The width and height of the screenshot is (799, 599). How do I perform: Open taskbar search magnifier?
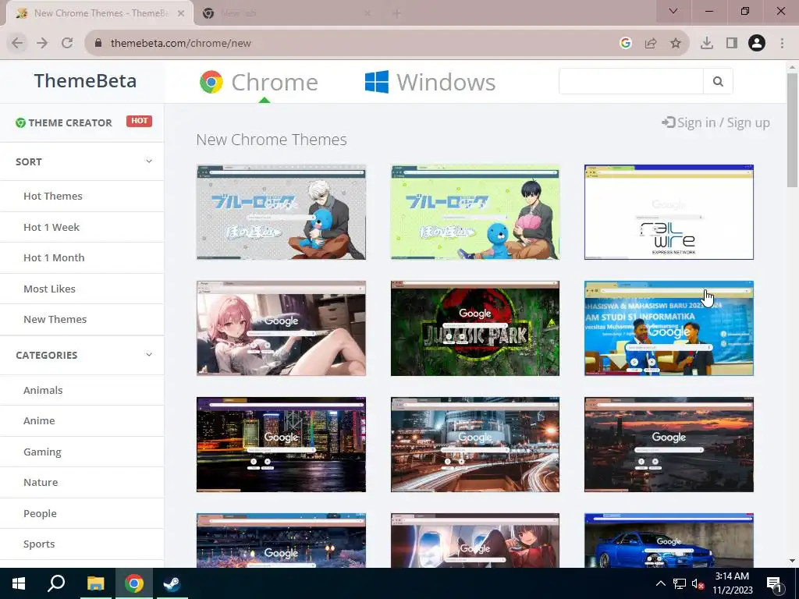(56, 583)
